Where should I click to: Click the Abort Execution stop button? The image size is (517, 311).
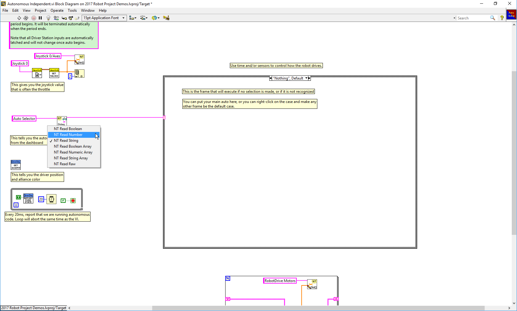point(34,18)
